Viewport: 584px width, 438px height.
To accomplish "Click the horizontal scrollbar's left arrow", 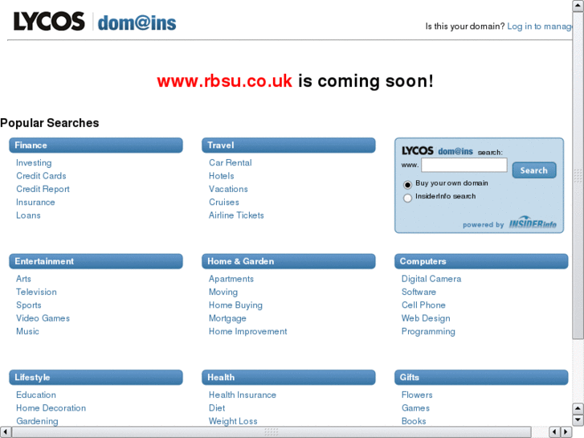I will (5, 432).
